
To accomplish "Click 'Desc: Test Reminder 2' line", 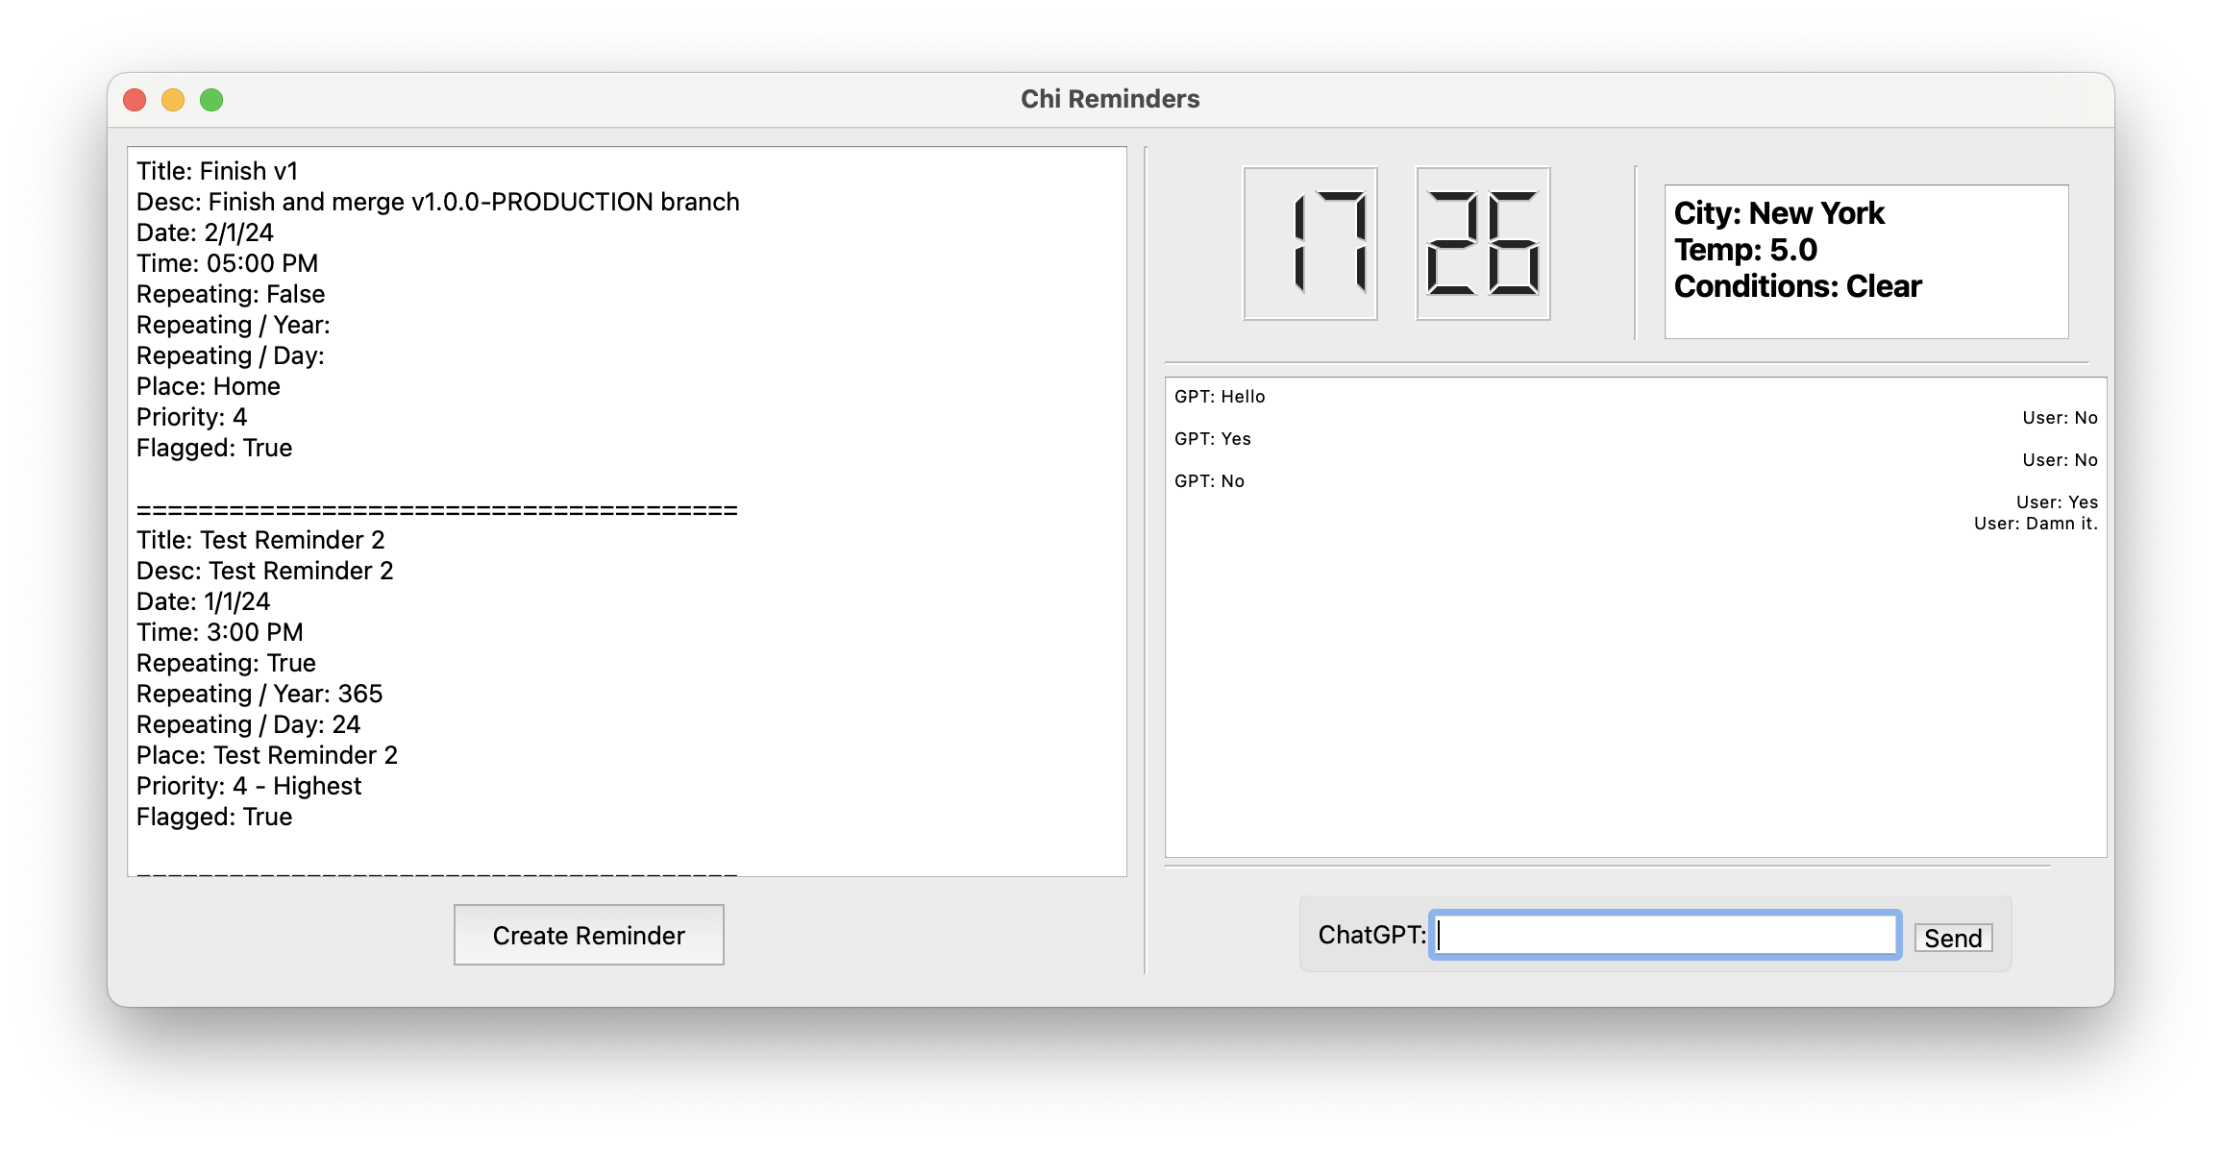I will [x=265, y=571].
